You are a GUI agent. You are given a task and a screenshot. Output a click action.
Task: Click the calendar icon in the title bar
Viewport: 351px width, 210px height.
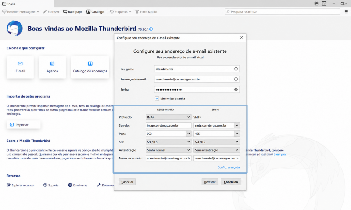click(316, 4)
